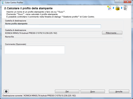Click the Cartella di destinazione path field
The height and width of the screenshot is (99, 133).
[53, 33]
